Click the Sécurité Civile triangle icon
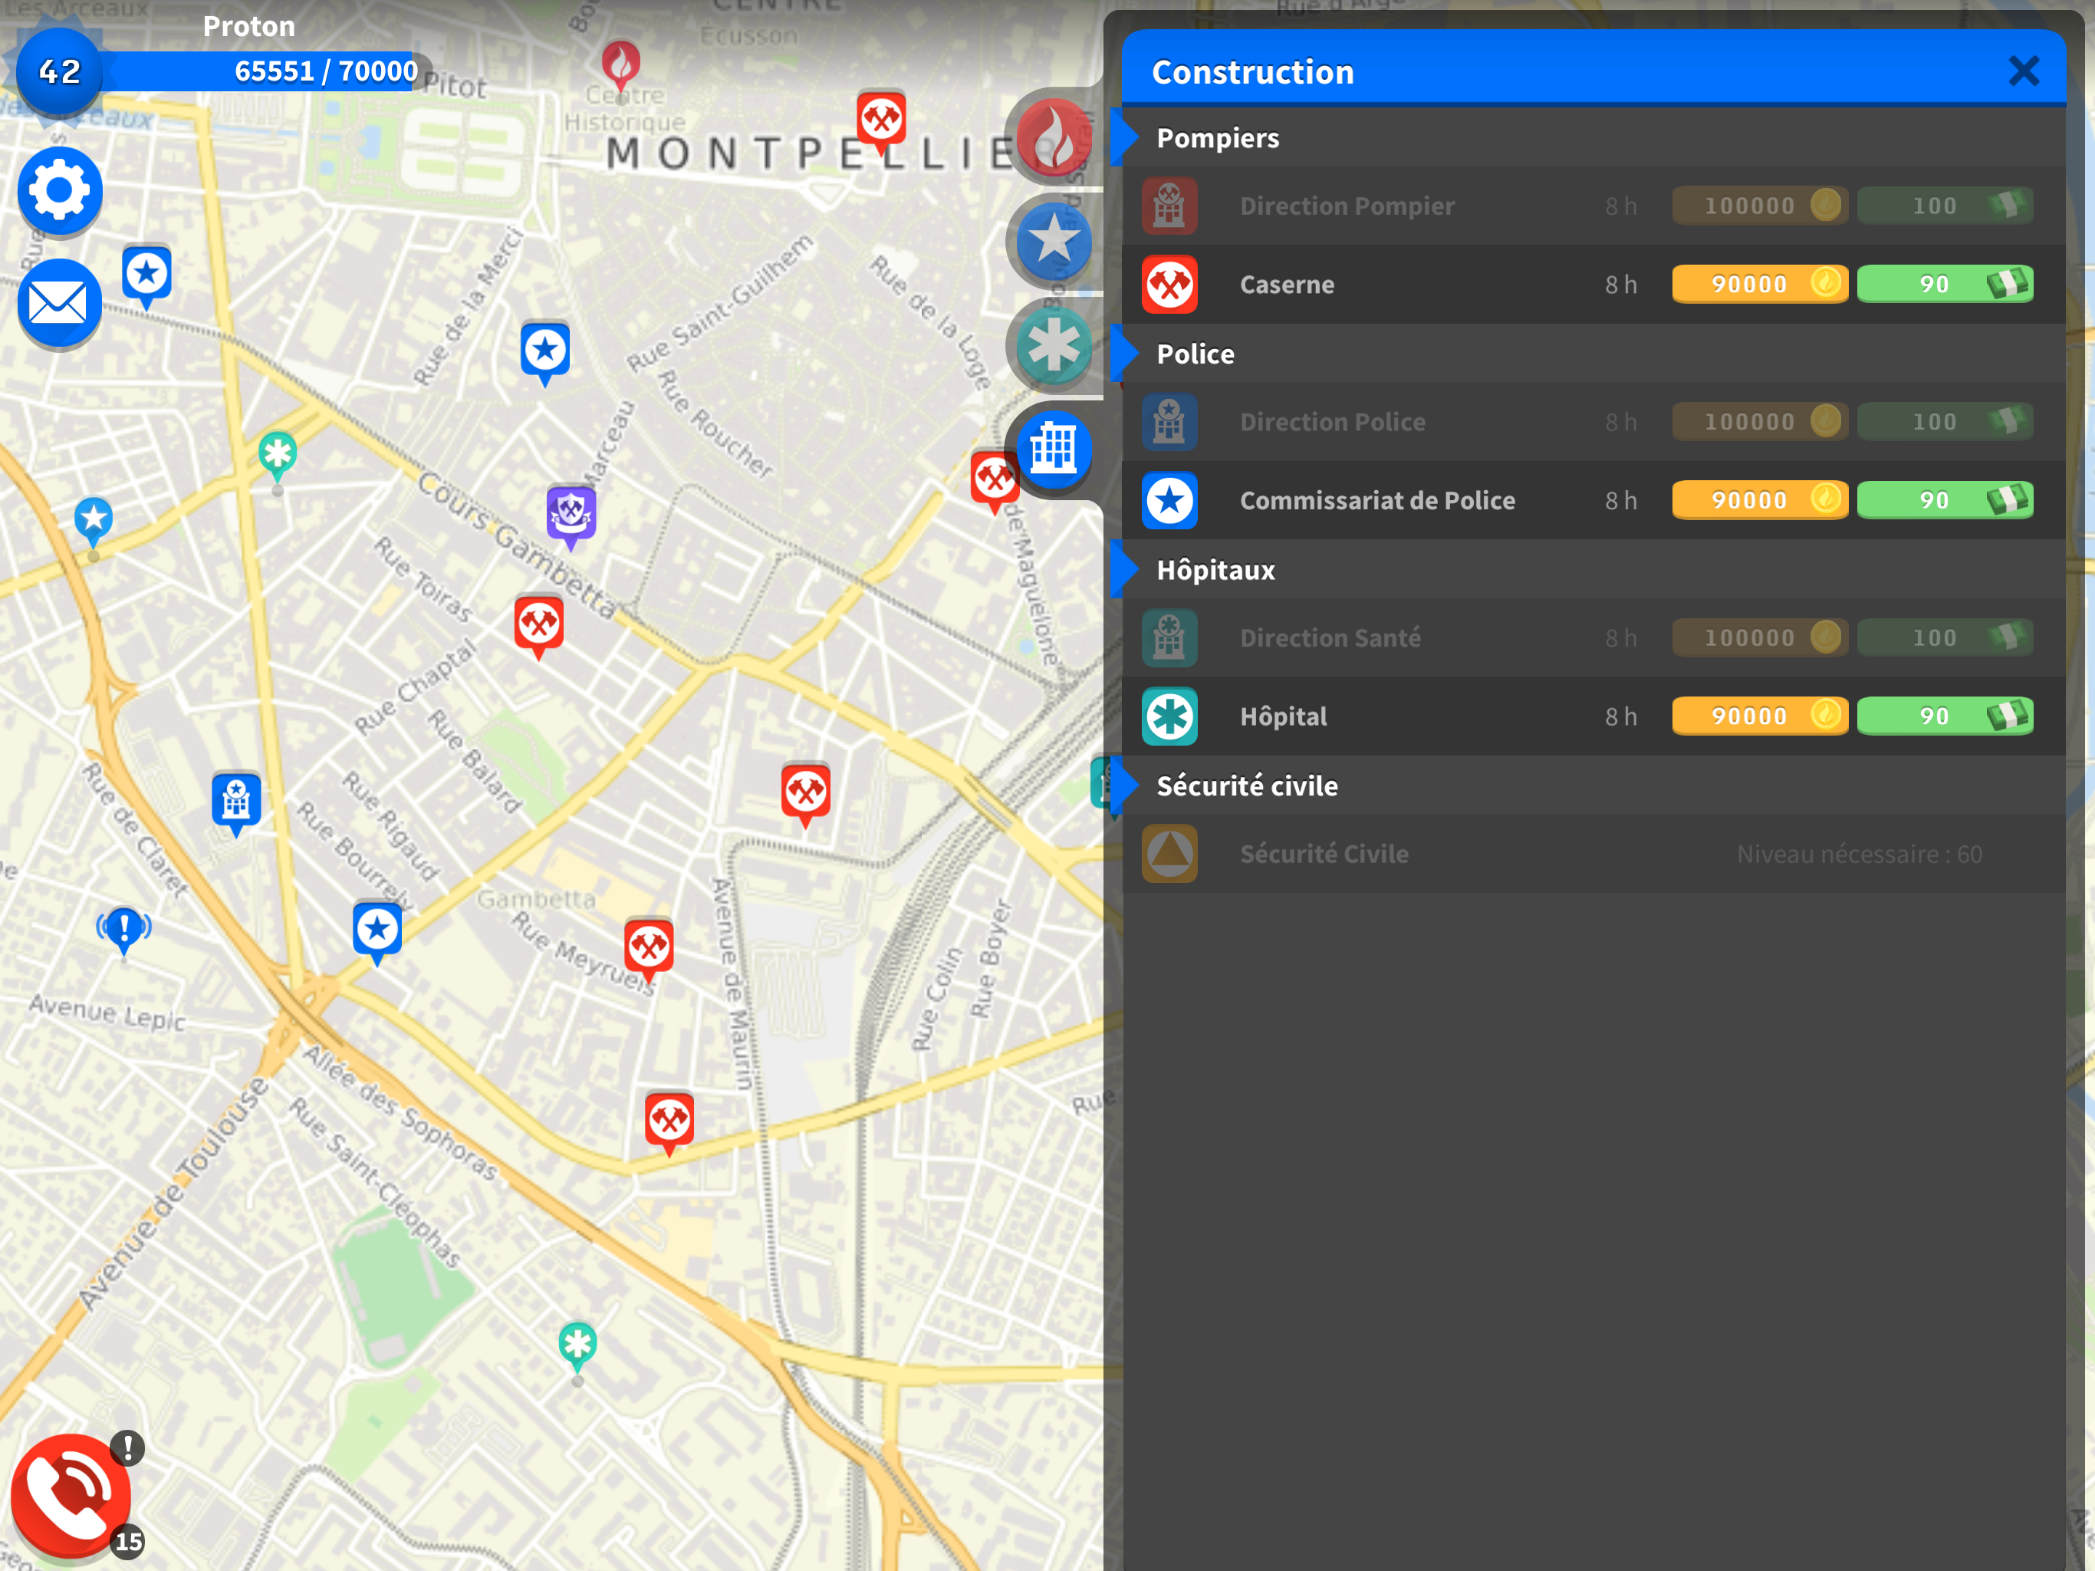Image resolution: width=2095 pixels, height=1571 pixels. pyautogui.click(x=1169, y=854)
